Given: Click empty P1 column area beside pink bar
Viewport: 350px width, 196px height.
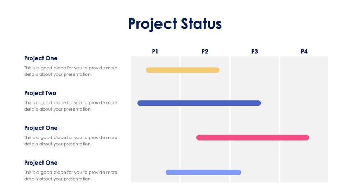Looking at the screenshot, I should pyautogui.click(x=155, y=138).
